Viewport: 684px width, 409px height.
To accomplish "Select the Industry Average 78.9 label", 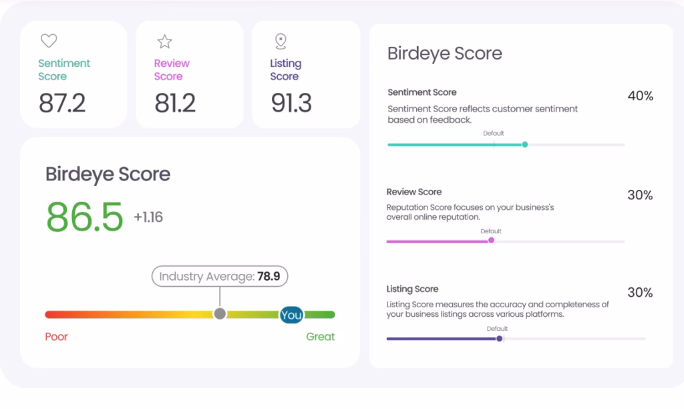I will 220,276.
